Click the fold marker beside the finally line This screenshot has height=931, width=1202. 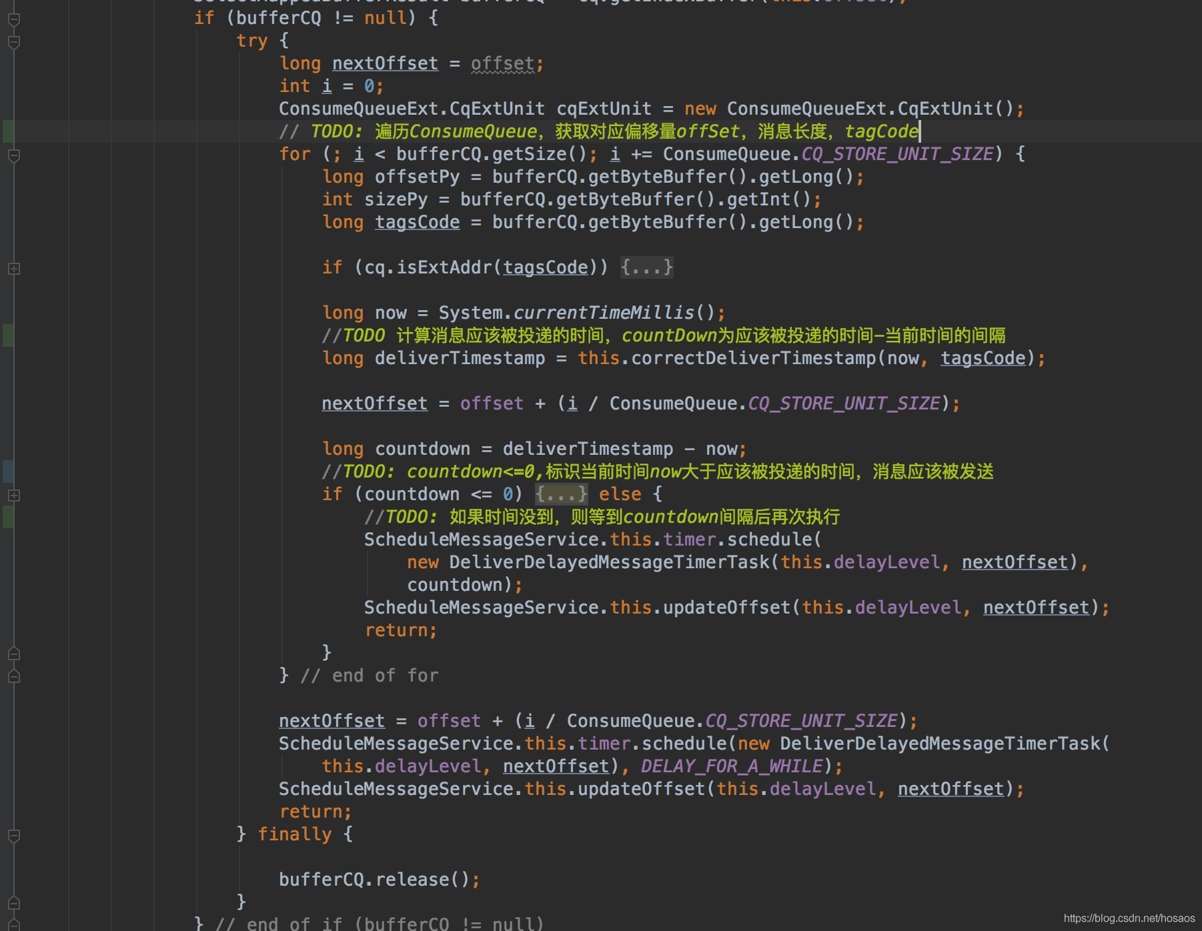pyautogui.click(x=13, y=835)
